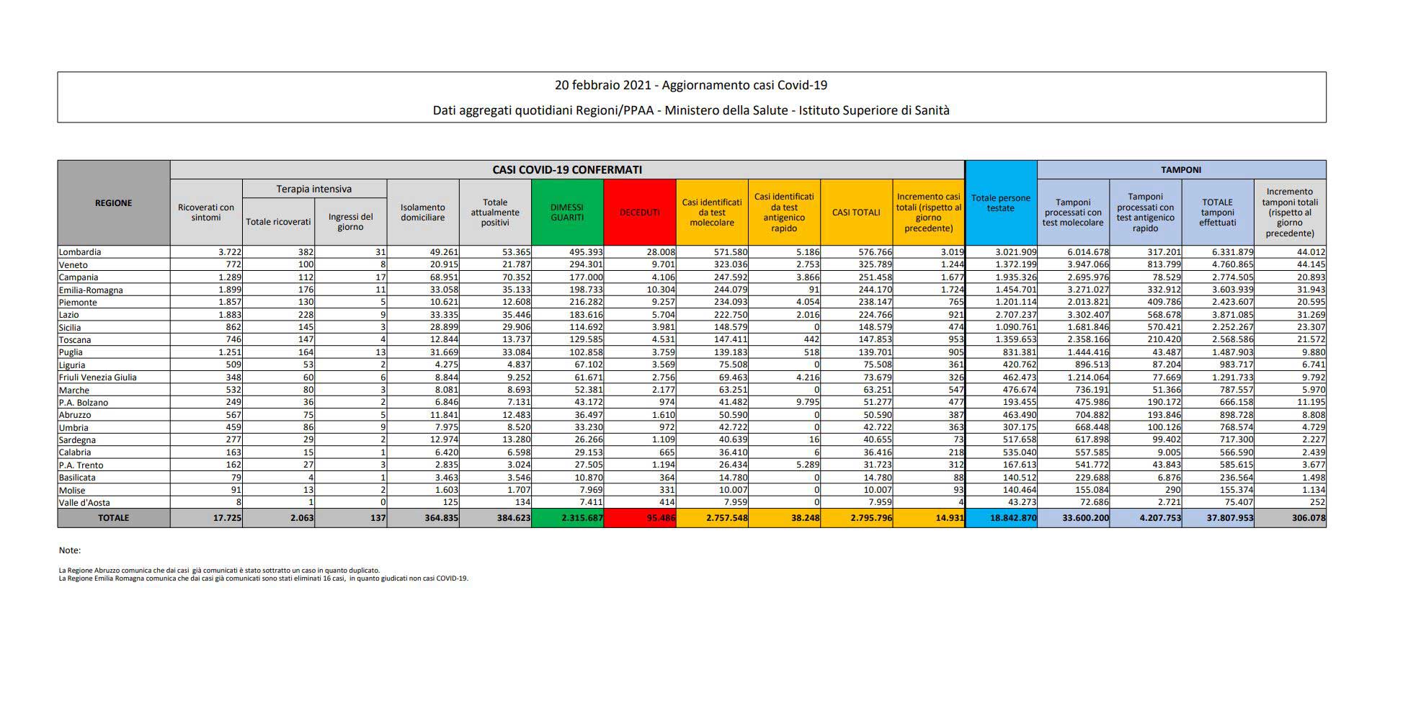Click the 'Liguria' region name
Screen dimensions: 1408x706
click(x=72, y=365)
